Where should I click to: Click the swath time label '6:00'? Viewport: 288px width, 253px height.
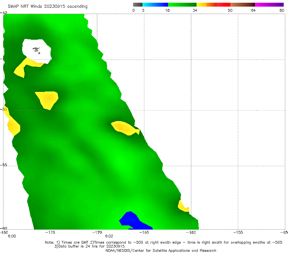click(x=12, y=236)
